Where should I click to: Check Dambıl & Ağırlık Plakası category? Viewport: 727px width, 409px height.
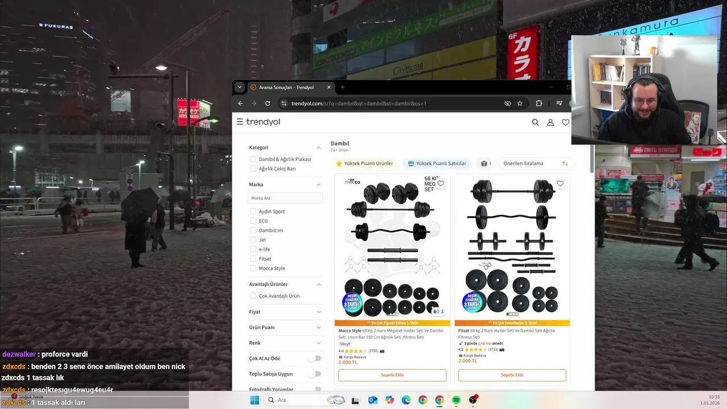click(253, 159)
